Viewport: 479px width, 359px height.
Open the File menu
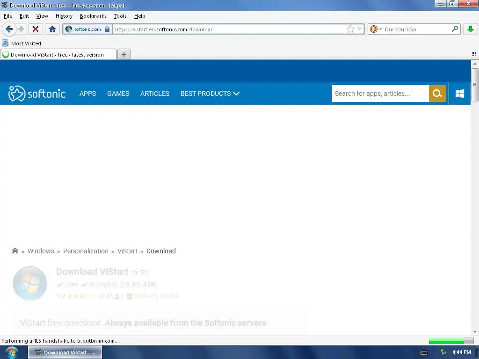tap(8, 16)
